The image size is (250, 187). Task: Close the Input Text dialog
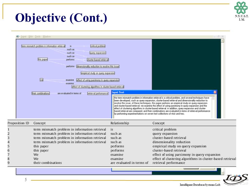coord(215,92)
